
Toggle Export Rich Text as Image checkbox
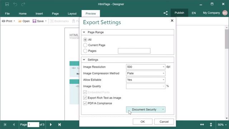click(85, 98)
